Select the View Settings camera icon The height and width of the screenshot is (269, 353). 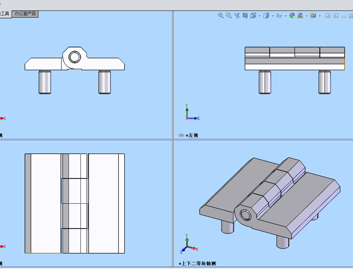point(313,16)
